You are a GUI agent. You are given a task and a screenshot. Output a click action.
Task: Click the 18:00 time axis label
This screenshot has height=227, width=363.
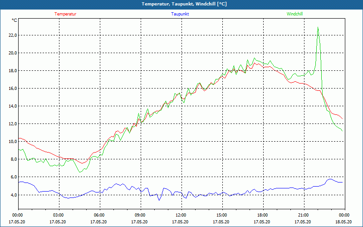[262, 215]
